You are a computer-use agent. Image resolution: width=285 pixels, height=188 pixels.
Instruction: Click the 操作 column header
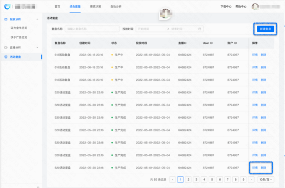(255, 43)
